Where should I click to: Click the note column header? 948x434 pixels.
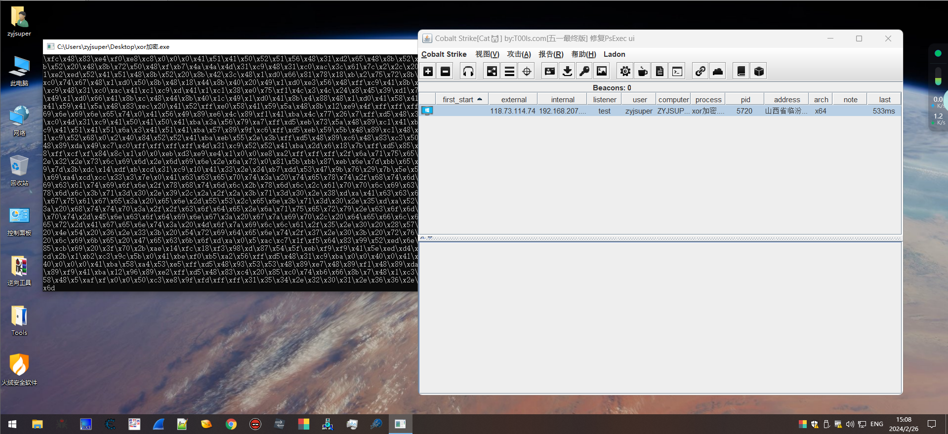[850, 99]
